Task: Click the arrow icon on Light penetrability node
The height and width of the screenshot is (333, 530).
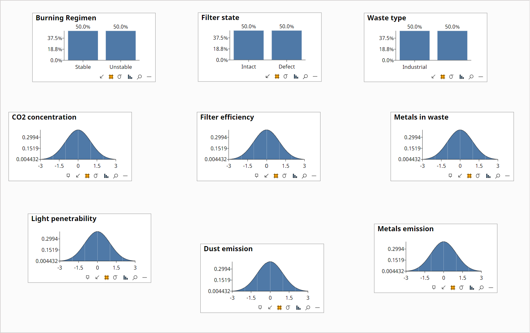Action: [97, 277]
